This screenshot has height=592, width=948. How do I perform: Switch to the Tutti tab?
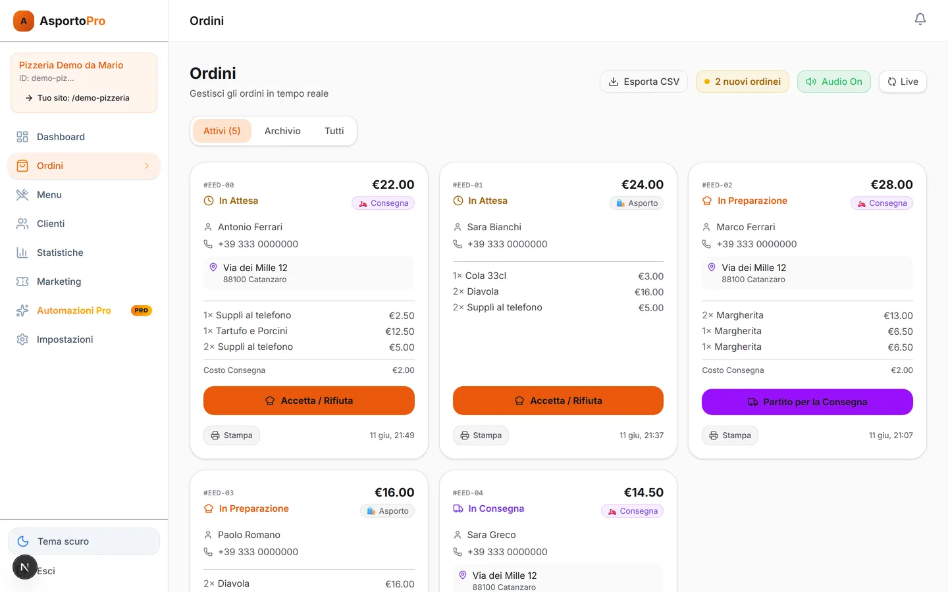pyautogui.click(x=334, y=131)
